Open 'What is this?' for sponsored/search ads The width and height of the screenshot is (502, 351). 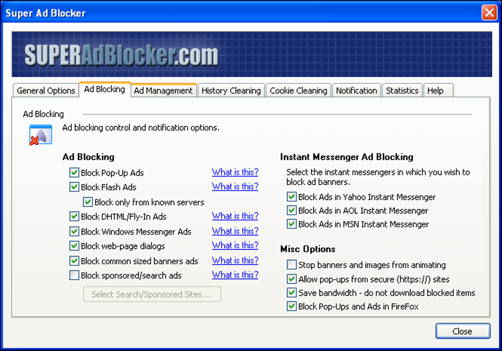tap(235, 275)
